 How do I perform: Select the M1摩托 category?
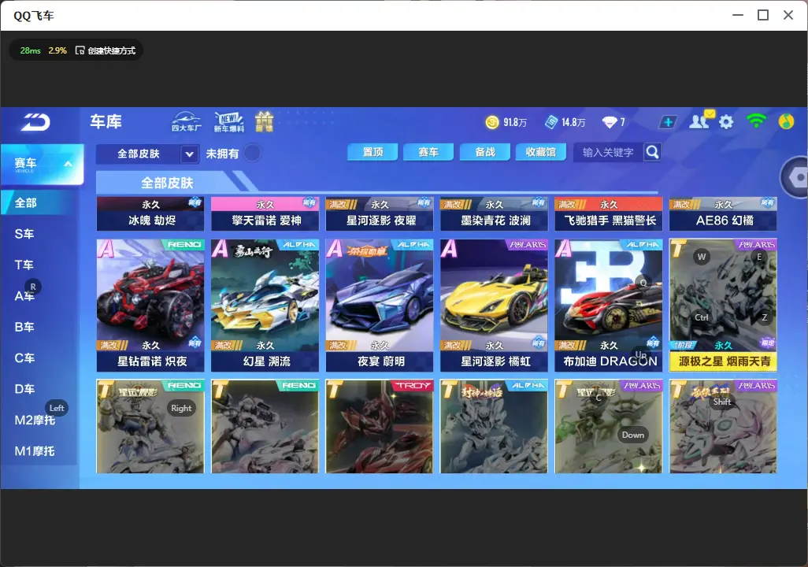pyautogui.click(x=35, y=451)
